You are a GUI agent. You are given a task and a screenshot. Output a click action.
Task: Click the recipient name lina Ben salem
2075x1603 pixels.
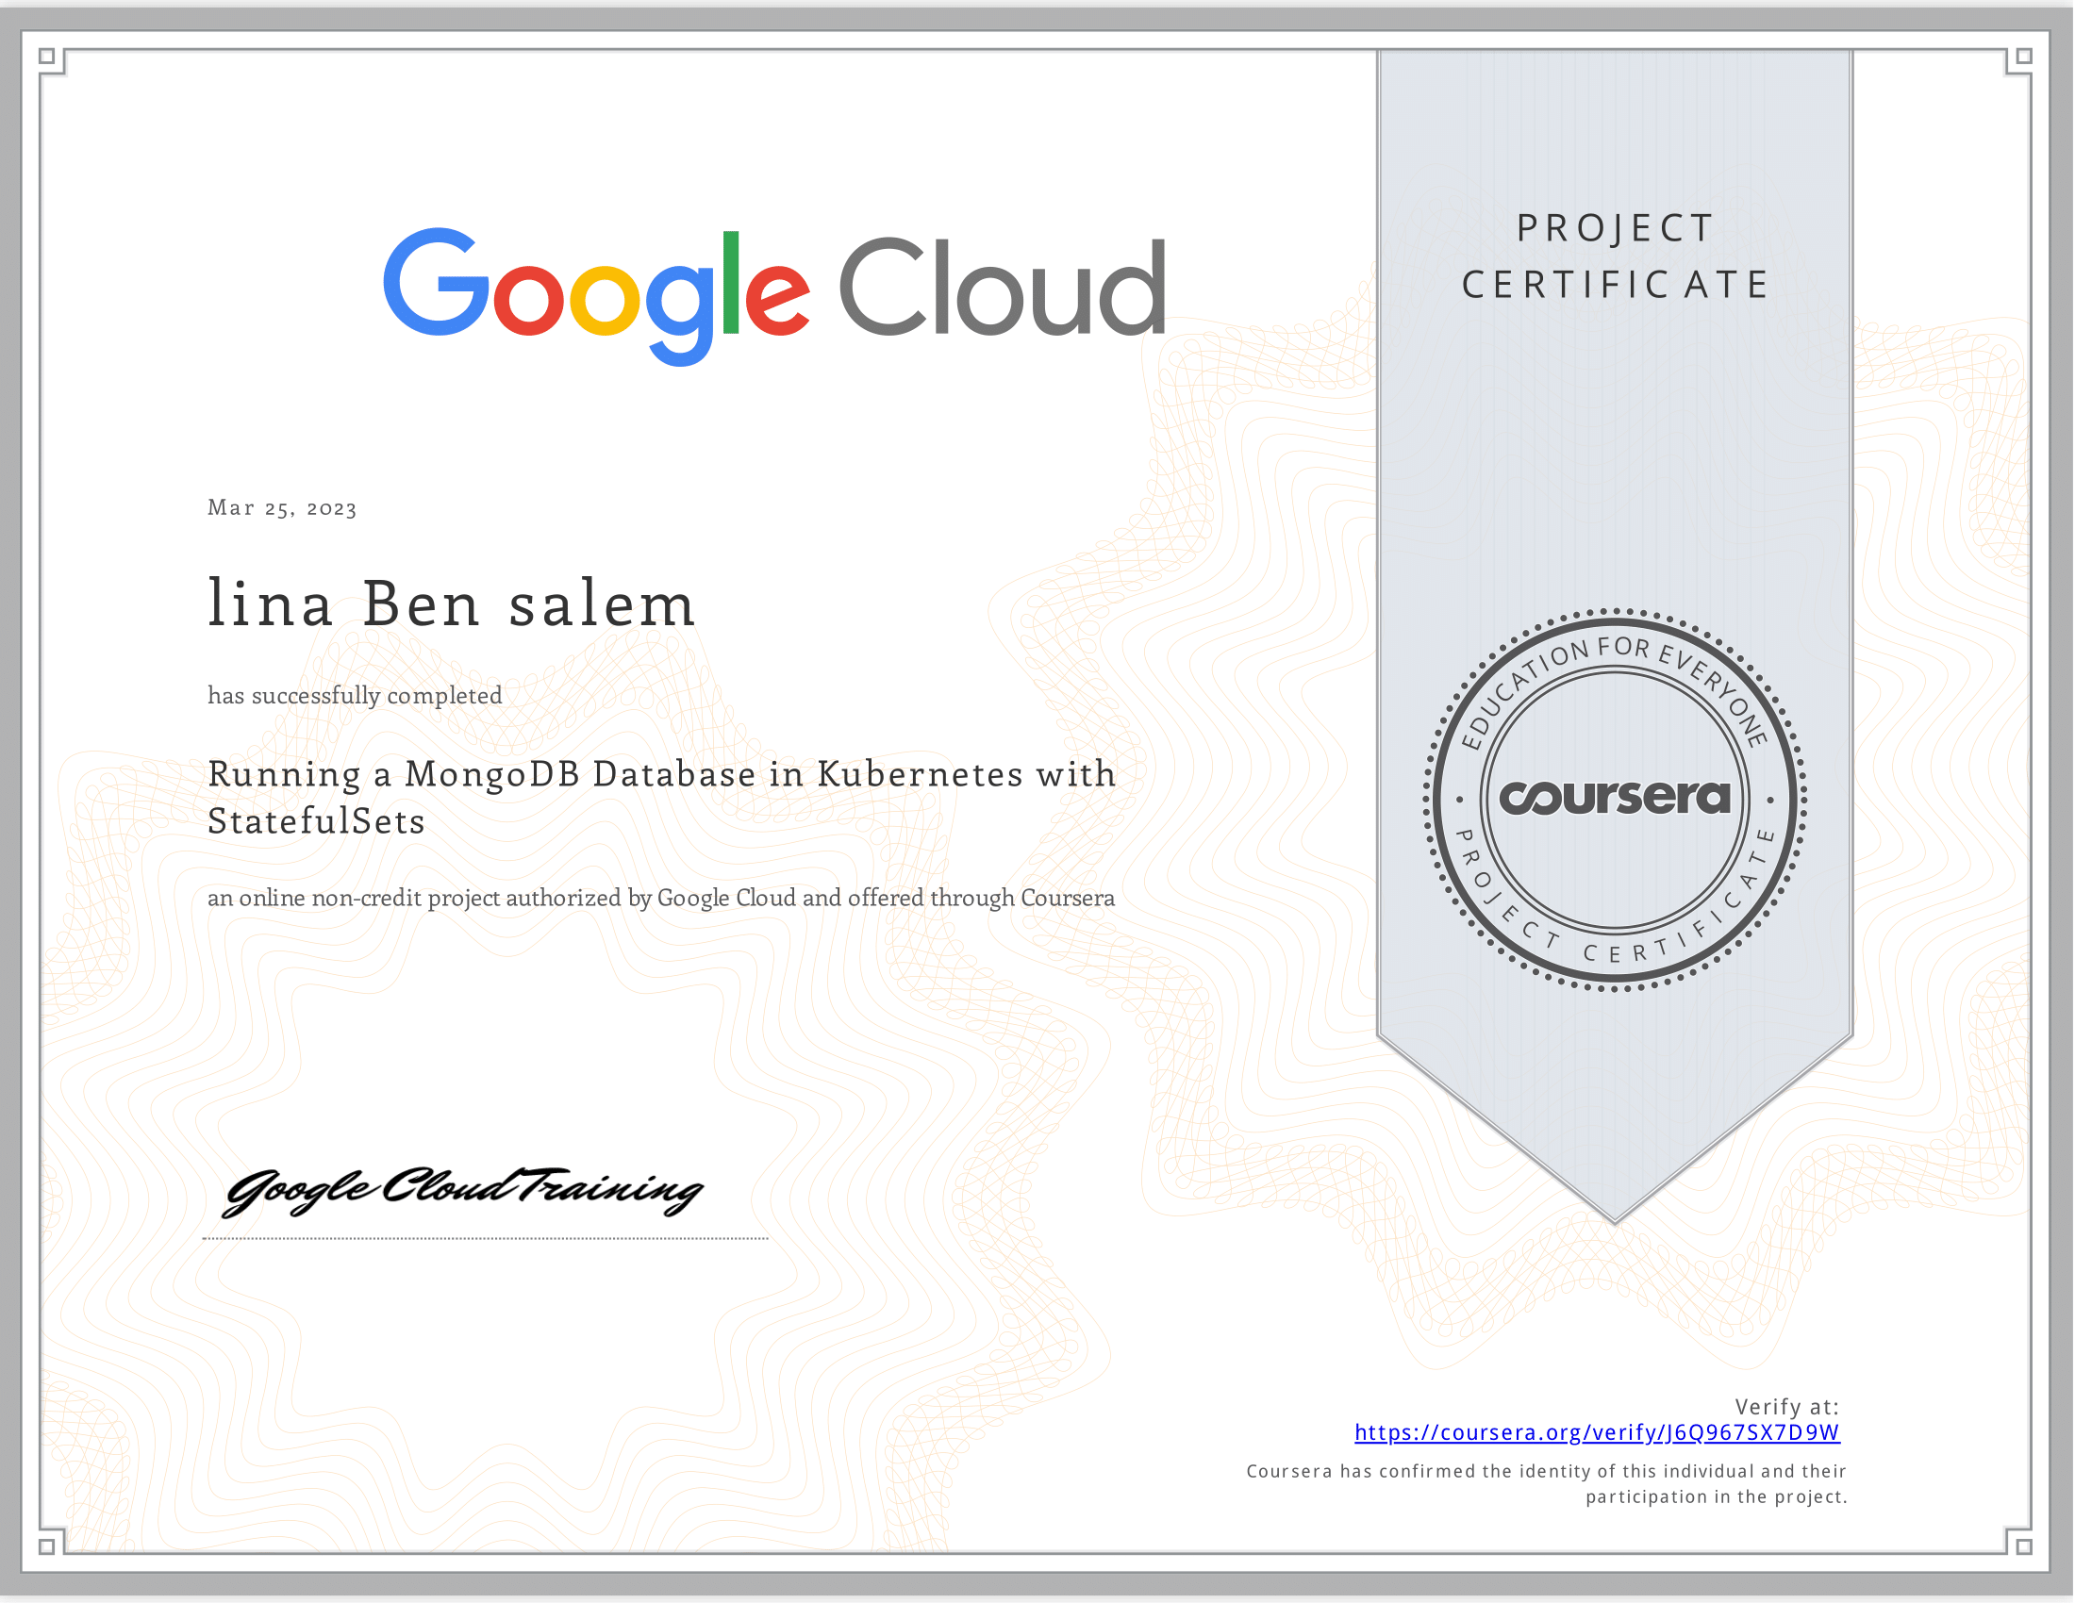(452, 603)
